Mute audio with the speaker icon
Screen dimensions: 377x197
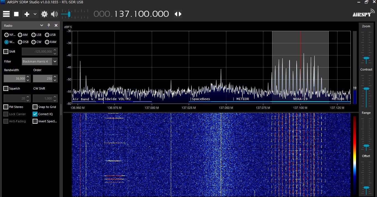click(54, 14)
